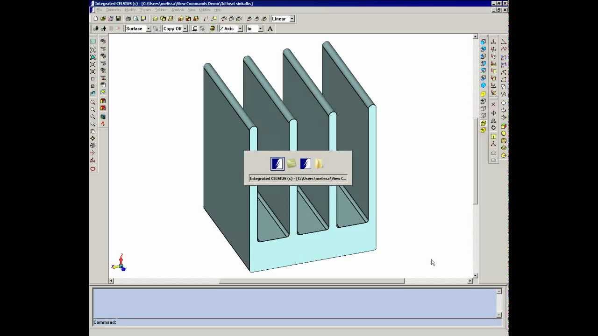Click the Command input line
This screenshot has height=336, width=598.
pos(297,322)
